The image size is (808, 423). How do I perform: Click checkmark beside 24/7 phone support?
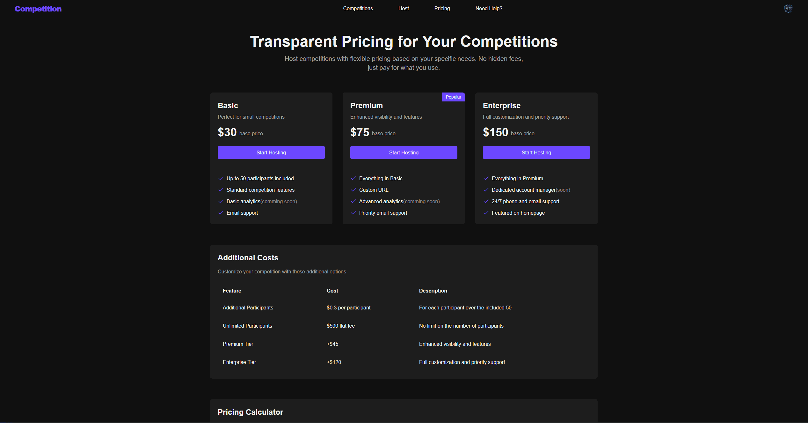point(486,201)
